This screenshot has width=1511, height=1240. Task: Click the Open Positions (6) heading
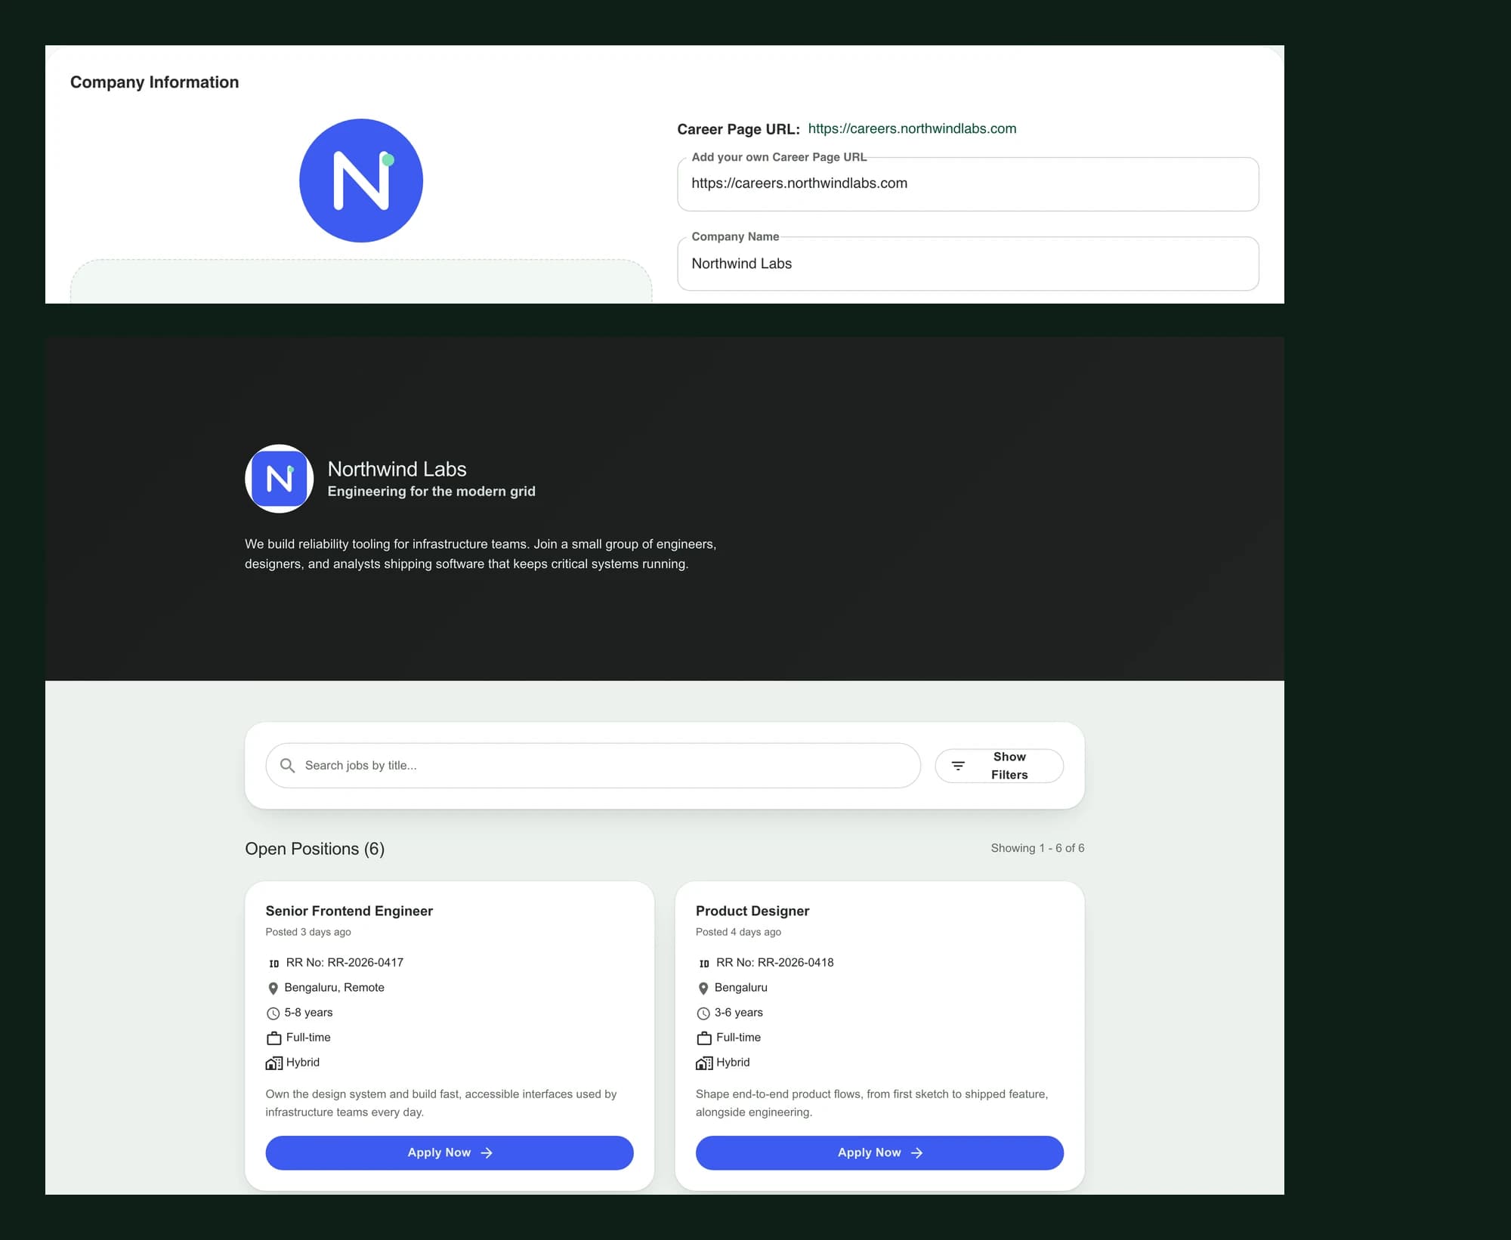click(314, 849)
